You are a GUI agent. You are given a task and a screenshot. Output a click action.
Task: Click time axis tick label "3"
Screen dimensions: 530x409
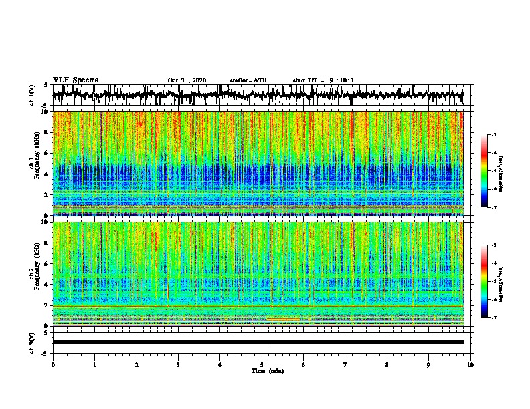click(x=178, y=365)
